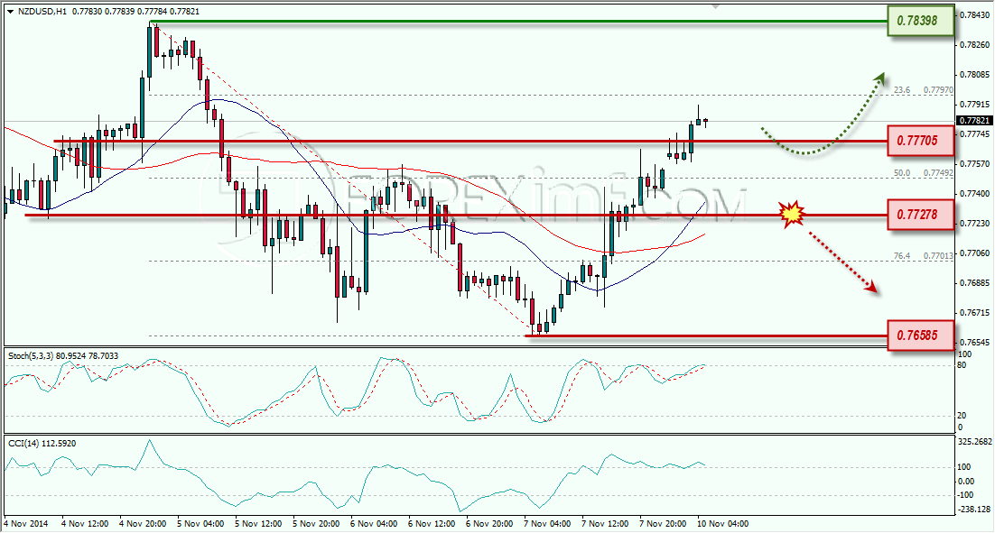The height and width of the screenshot is (533, 995).
Task: Click the red 0.76585 support label
Action: pos(920,335)
